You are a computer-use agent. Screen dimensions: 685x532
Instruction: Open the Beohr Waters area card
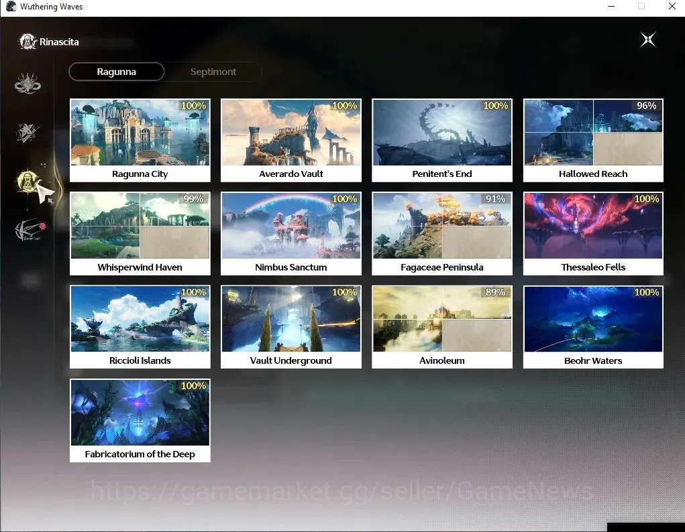coord(593,327)
